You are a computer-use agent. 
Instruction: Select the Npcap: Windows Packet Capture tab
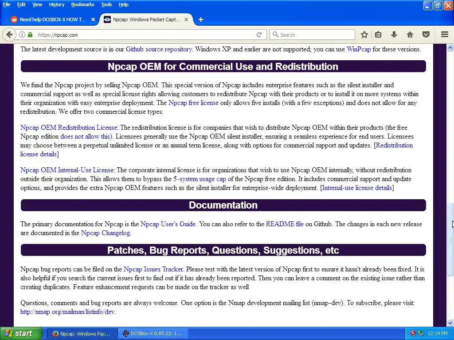coord(146,19)
